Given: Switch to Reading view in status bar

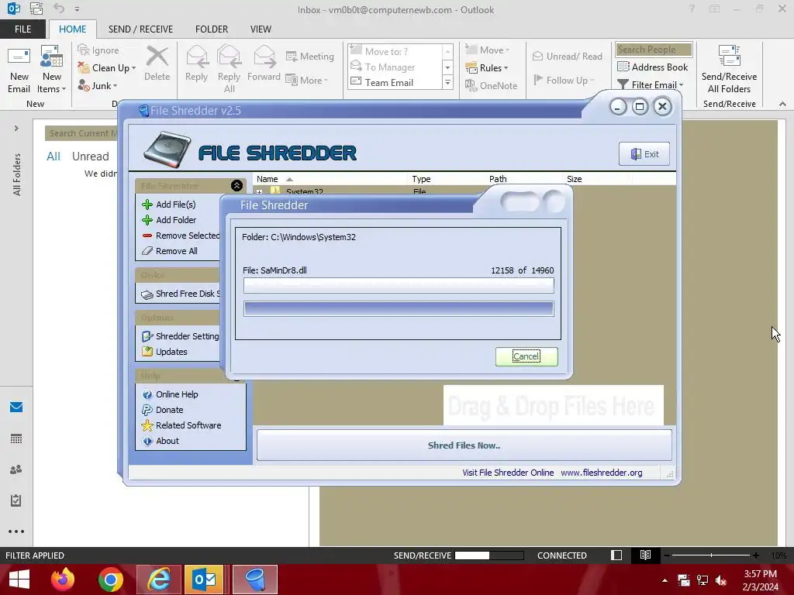Looking at the screenshot, I should [645, 555].
